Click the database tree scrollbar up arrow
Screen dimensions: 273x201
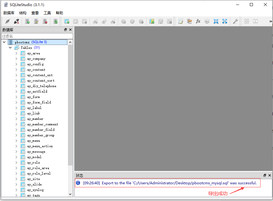click(70, 42)
